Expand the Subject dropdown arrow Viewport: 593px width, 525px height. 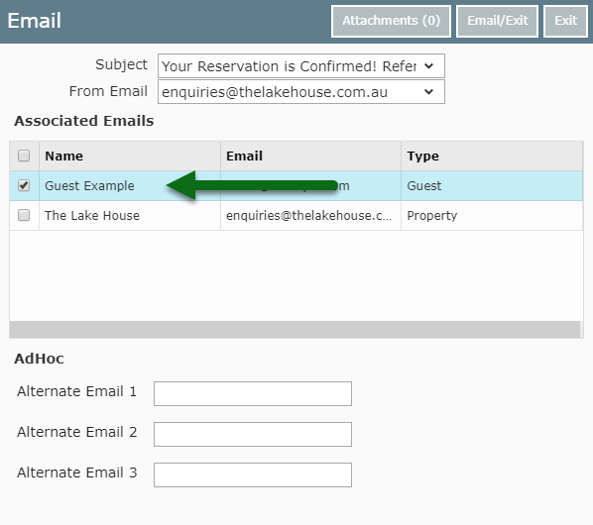coord(428,66)
